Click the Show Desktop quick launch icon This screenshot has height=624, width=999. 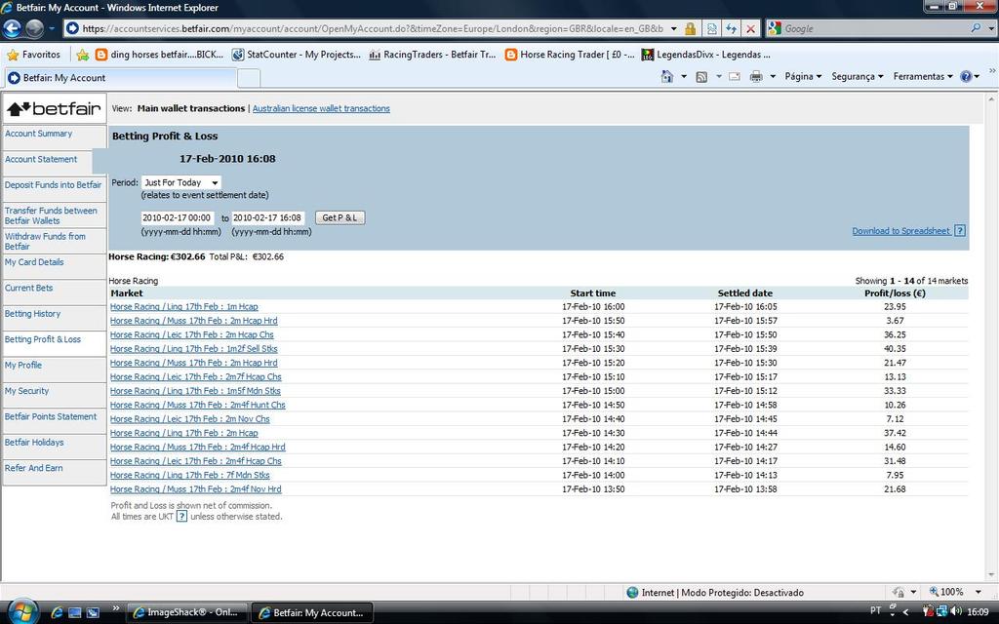(x=74, y=612)
